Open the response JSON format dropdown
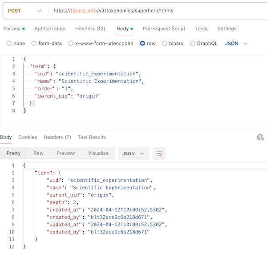The image size is (267, 258). [x=133, y=153]
